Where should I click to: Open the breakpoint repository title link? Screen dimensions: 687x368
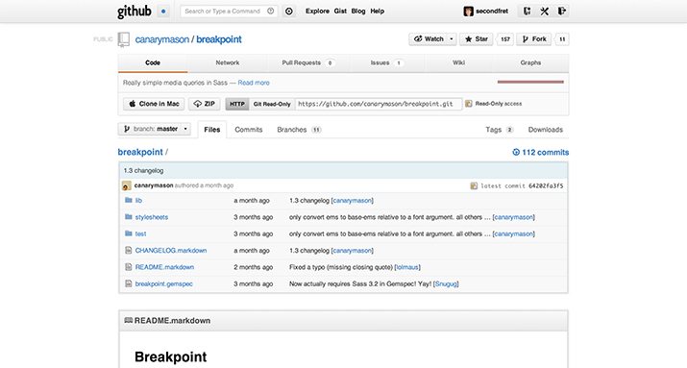coord(219,39)
